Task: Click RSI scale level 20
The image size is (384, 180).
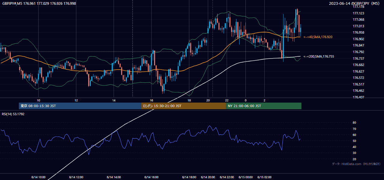Action: (354, 159)
